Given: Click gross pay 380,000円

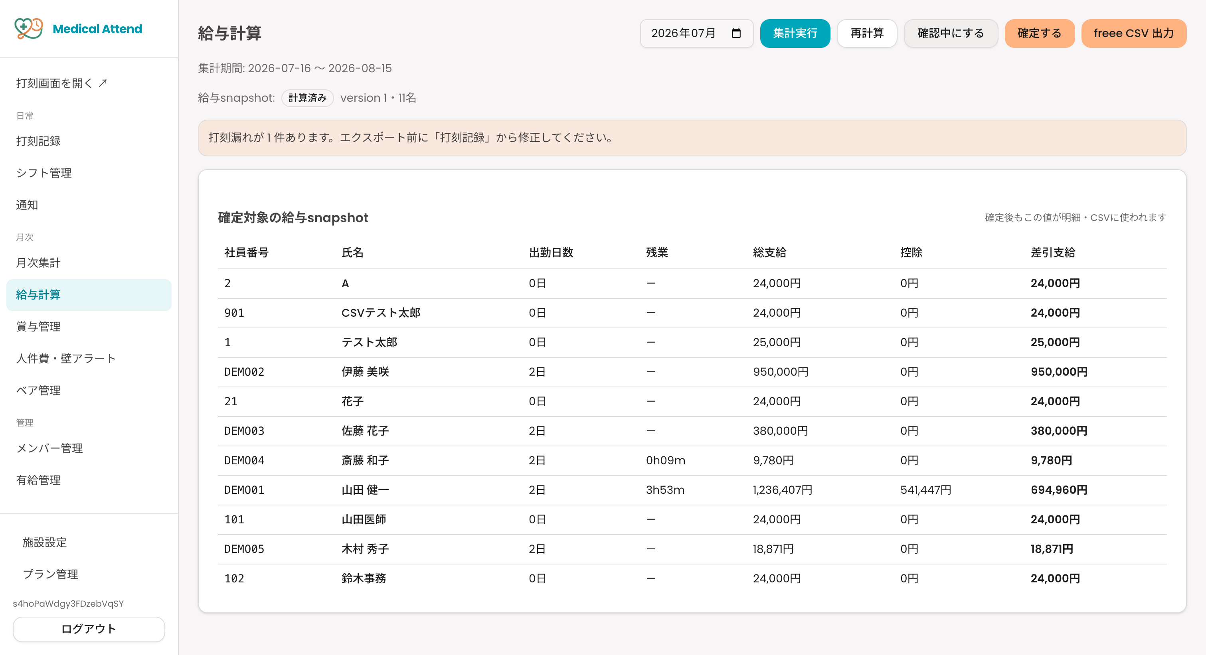Looking at the screenshot, I should (781, 431).
